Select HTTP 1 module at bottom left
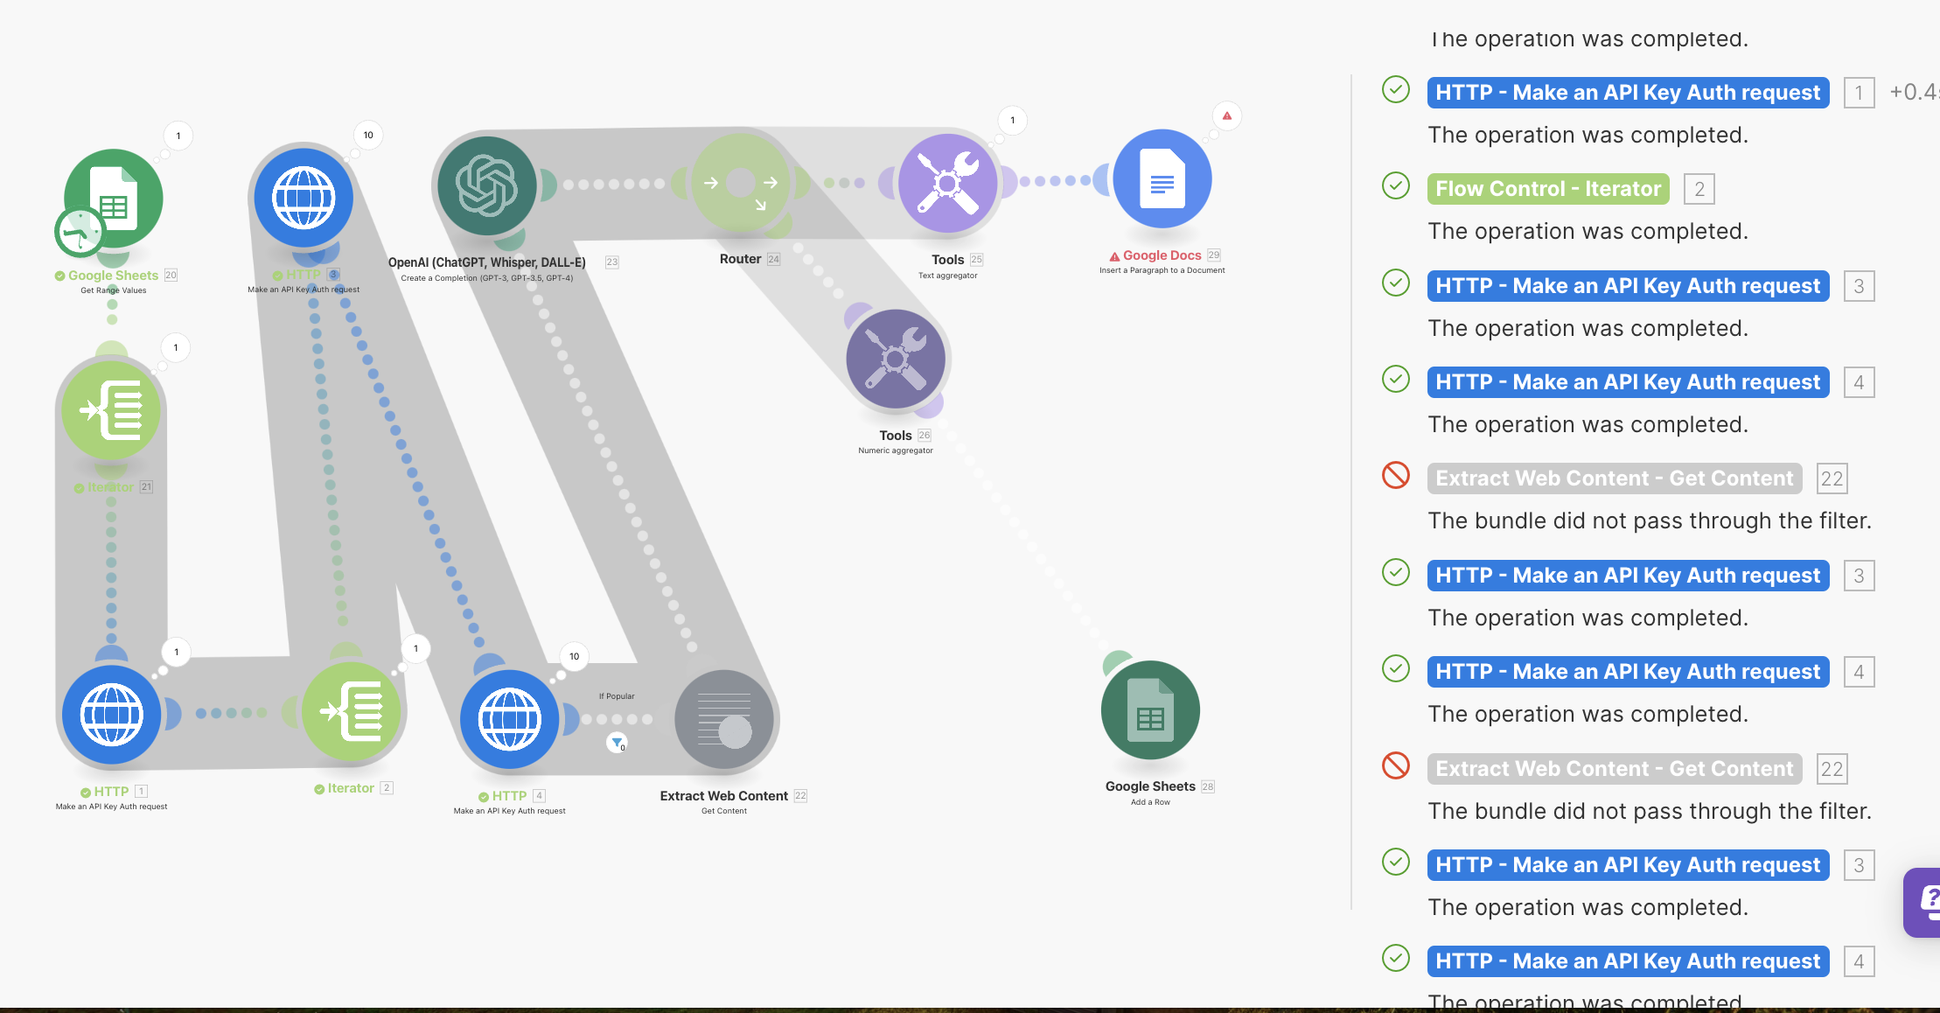The width and height of the screenshot is (1940, 1013). coord(111,715)
